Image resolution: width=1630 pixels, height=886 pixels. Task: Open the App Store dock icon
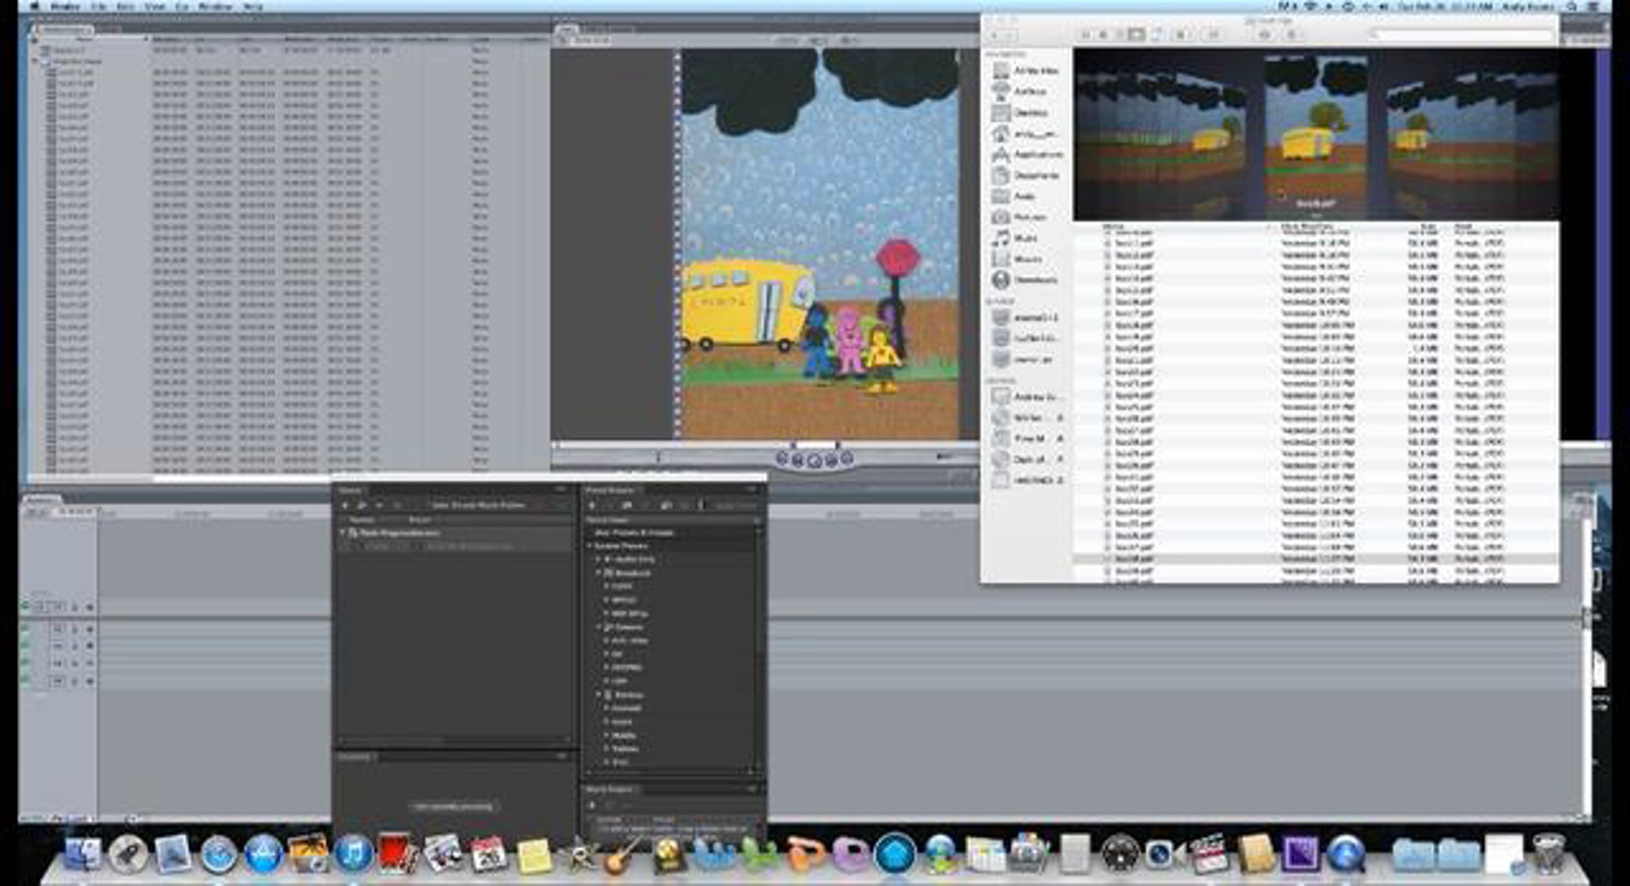click(x=263, y=855)
